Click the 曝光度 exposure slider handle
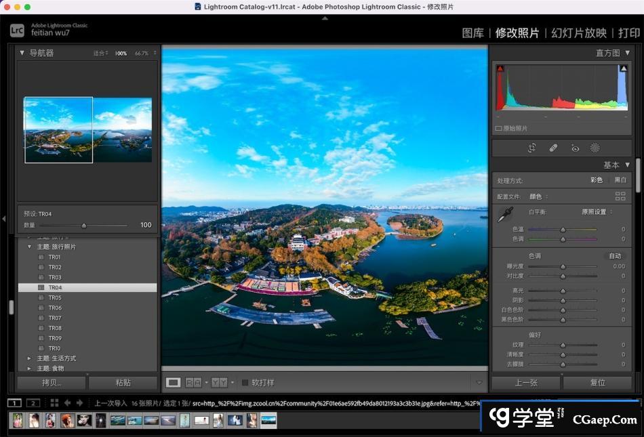Viewport: 644px width, 437px height. tap(563, 266)
